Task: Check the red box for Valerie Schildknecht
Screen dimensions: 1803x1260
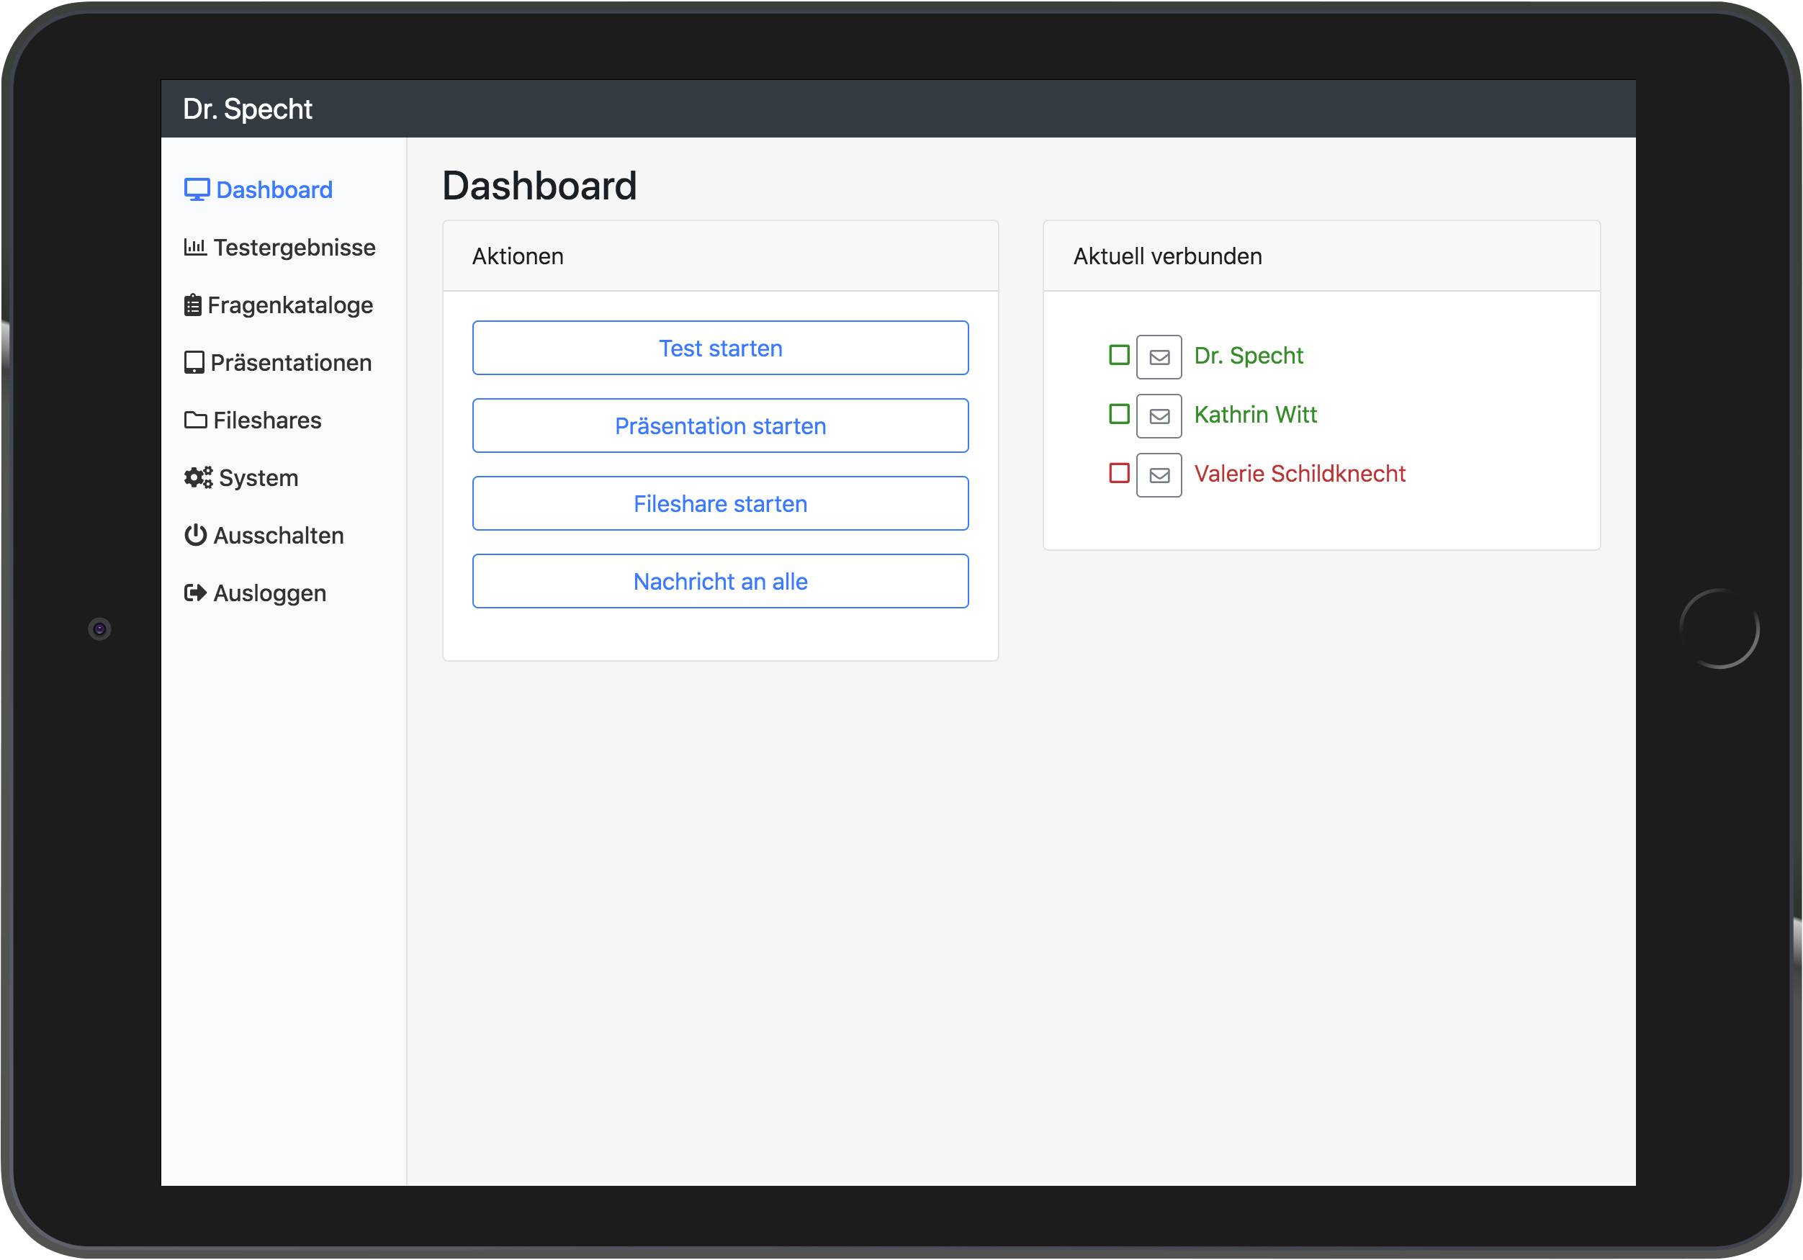Action: 1118,472
